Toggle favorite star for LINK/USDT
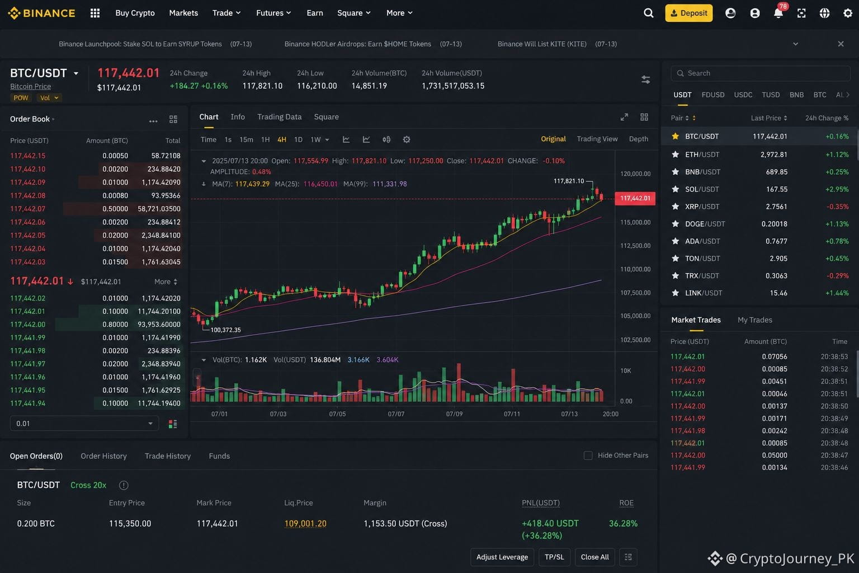Screen dimensions: 859x573 click(x=676, y=293)
